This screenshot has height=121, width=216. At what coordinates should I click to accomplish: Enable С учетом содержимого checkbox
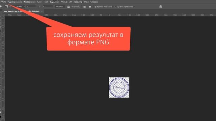pyautogui.click(x=115, y=7)
